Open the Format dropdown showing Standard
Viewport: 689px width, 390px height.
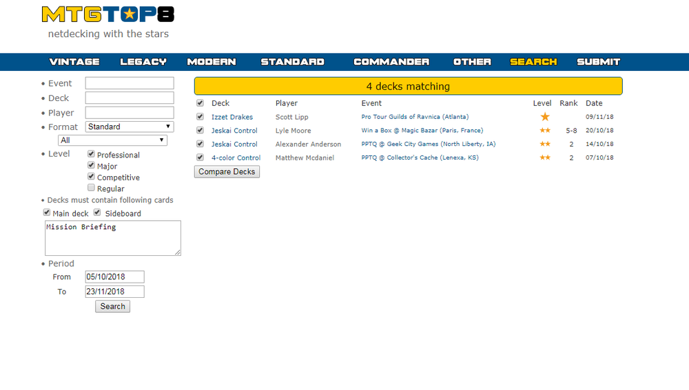130,127
